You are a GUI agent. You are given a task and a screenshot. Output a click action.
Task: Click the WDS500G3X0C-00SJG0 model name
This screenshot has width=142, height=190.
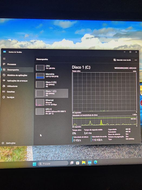(x=125, y=68)
